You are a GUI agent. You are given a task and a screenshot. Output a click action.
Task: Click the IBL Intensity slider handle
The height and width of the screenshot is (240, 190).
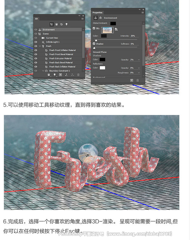[x=96, y=40]
